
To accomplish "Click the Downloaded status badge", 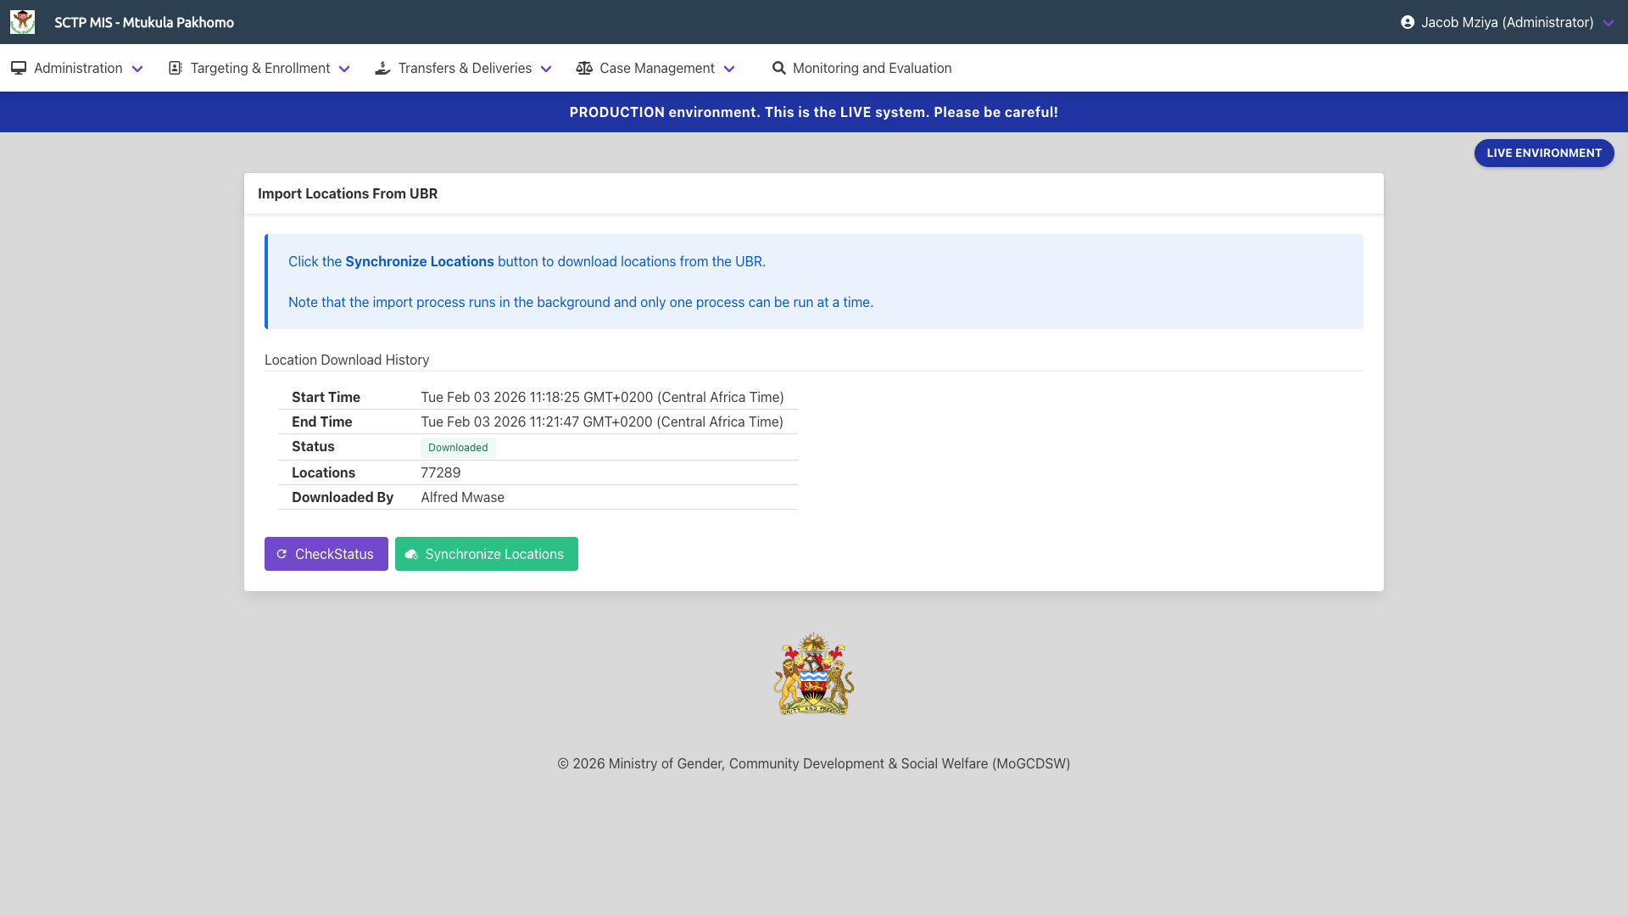I will [458, 447].
